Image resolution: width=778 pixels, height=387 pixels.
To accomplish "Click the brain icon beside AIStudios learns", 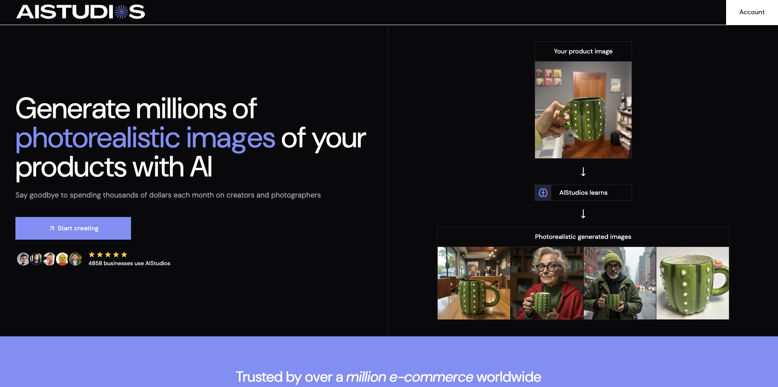I will [543, 193].
